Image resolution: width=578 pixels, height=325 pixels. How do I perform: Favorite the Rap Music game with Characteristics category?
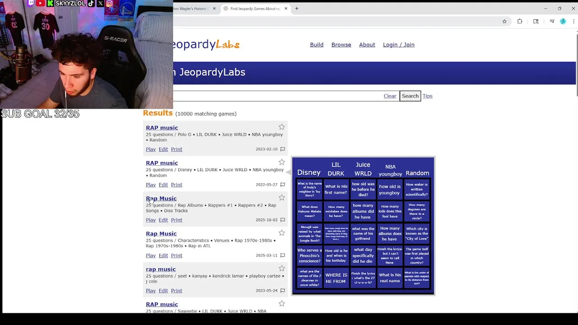pos(282,233)
